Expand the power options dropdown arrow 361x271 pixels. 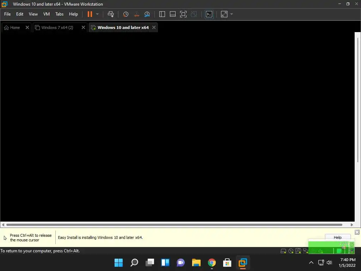tap(97, 14)
